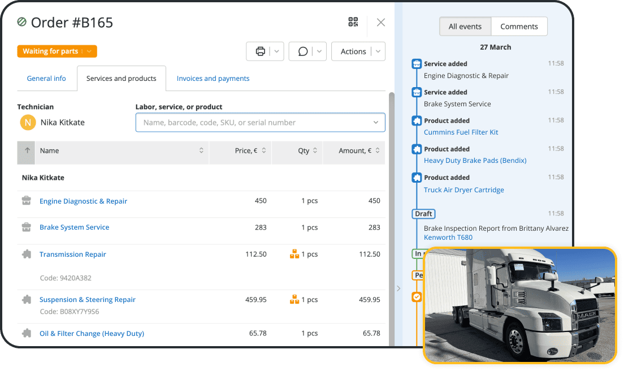Open the labor, service, or product search dropdown

pos(375,122)
